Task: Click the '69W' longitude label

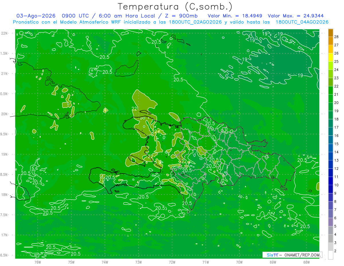Action: tap(273, 262)
